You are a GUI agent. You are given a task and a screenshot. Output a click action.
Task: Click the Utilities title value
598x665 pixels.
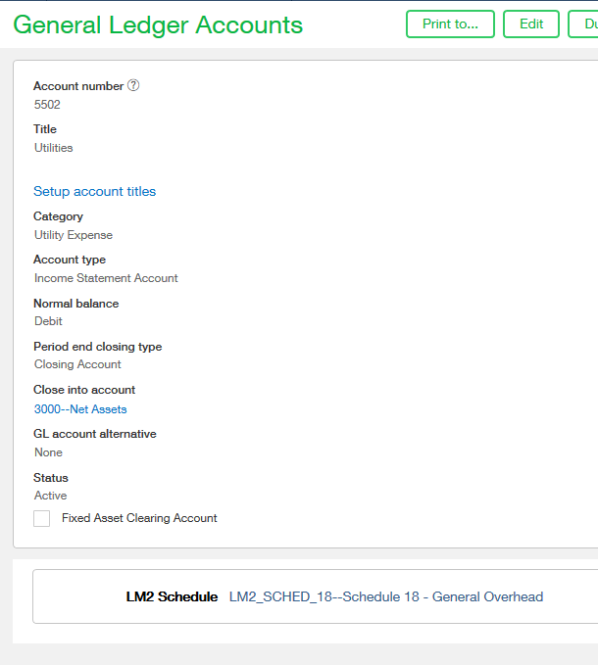53,148
